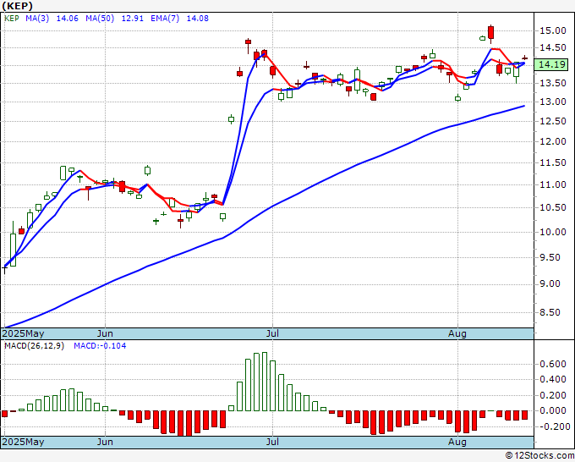This screenshot has height=462, width=575.
Task: Click the 14.50 price axis label
Action: pyautogui.click(x=553, y=47)
